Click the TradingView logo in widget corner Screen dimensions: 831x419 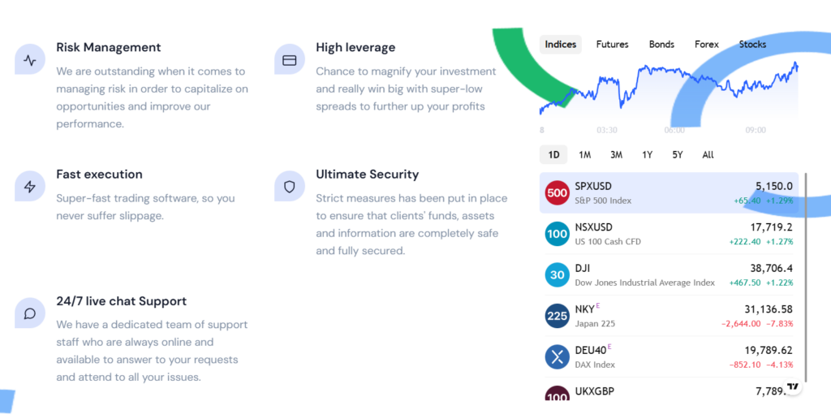[x=793, y=387]
